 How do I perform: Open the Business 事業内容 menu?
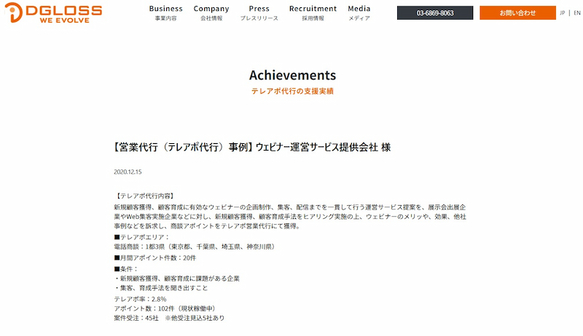coord(166,13)
